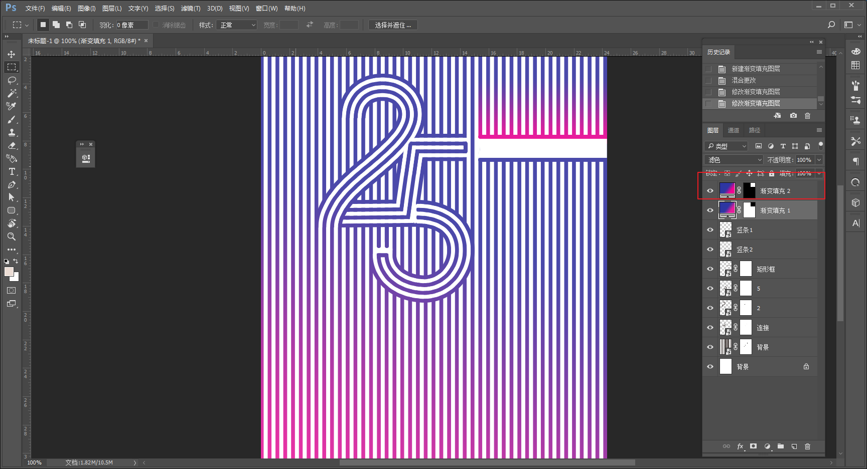Select the Zoom tool
Viewport: 867px width, 469px height.
(x=12, y=237)
